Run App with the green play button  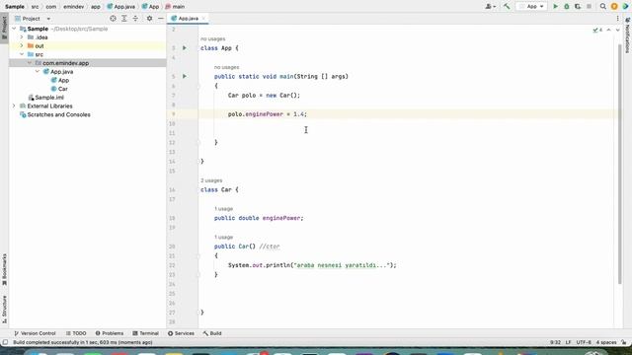point(555,7)
